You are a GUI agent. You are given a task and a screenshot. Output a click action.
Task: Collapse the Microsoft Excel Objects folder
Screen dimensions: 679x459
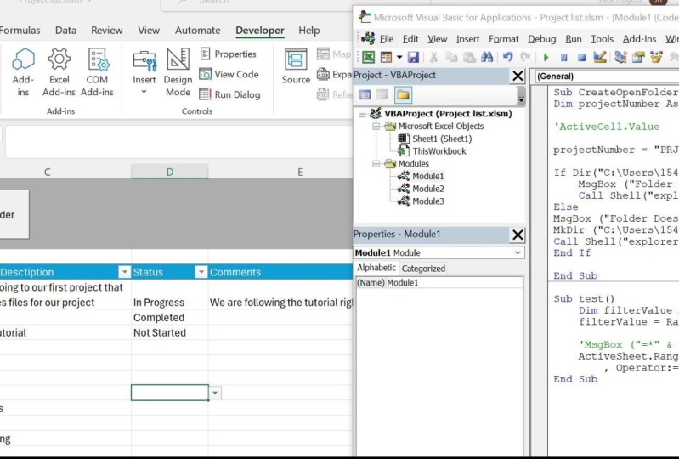click(x=376, y=127)
